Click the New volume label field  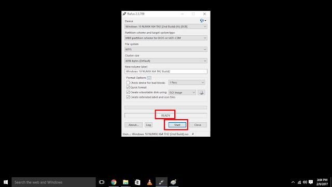pos(166,71)
